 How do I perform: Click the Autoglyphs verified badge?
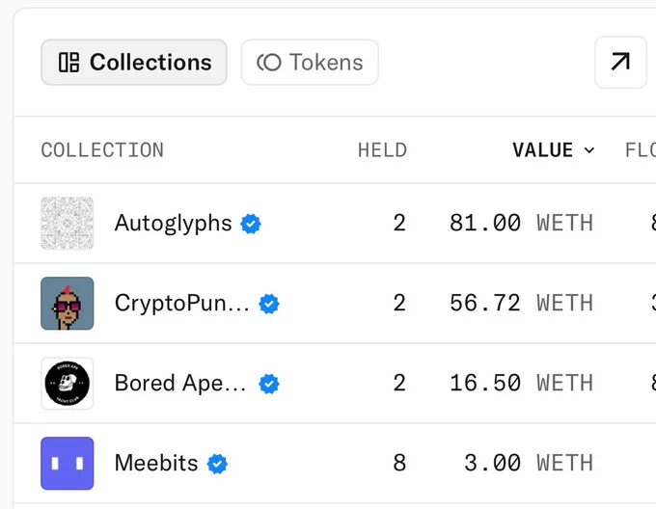pos(251,224)
